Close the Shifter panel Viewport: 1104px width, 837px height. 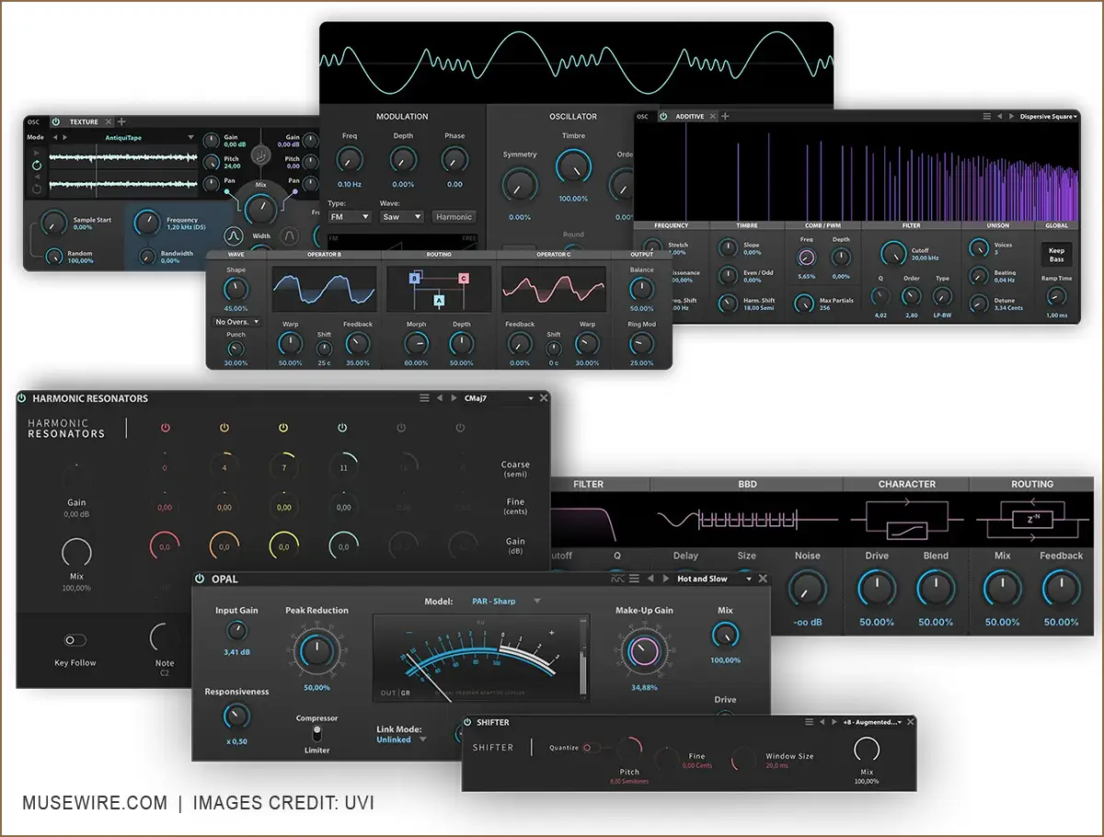pyautogui.click(x=910, y=722)
